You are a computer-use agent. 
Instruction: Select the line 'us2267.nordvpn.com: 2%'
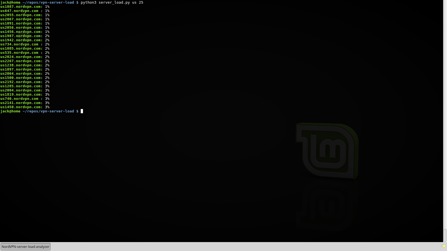pyautogui.click(x=25, y=61)
